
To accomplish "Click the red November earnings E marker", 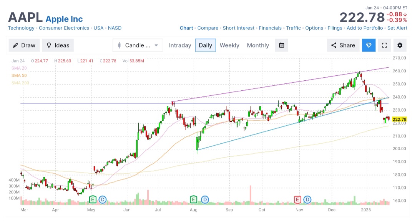I will pyautogui.click(x=297, y=199).
